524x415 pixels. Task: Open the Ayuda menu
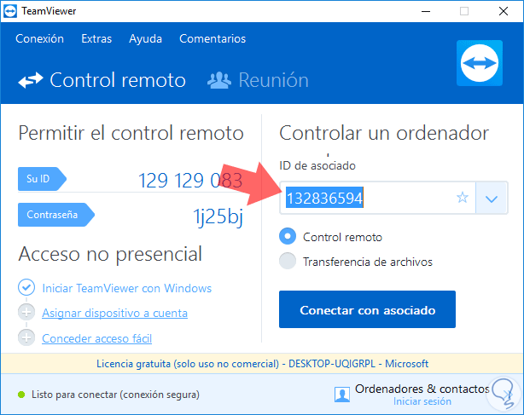point(145,38)
